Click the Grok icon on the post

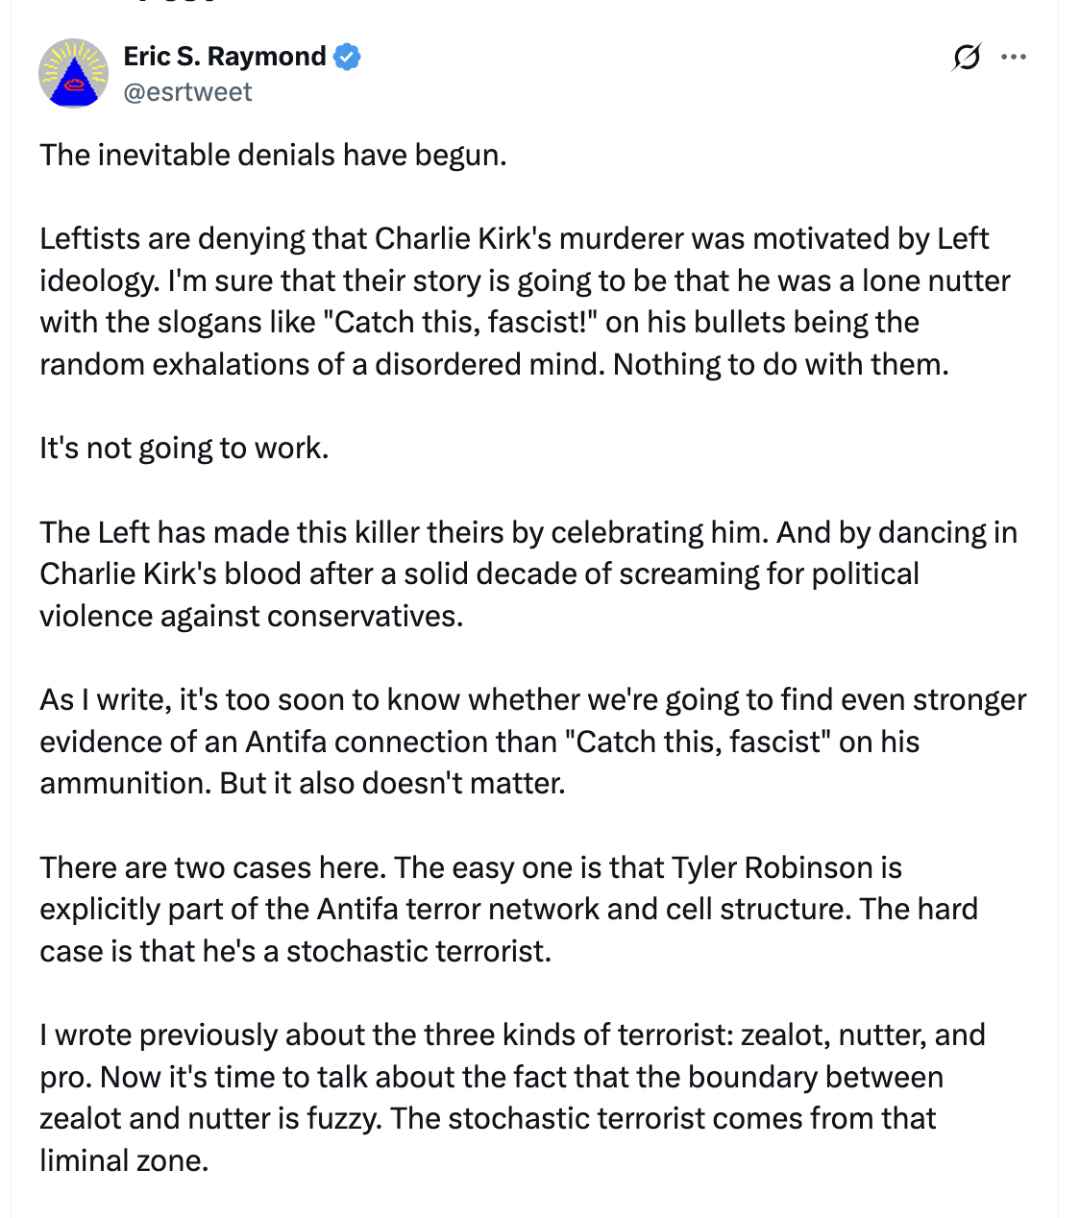click(967, 58)
